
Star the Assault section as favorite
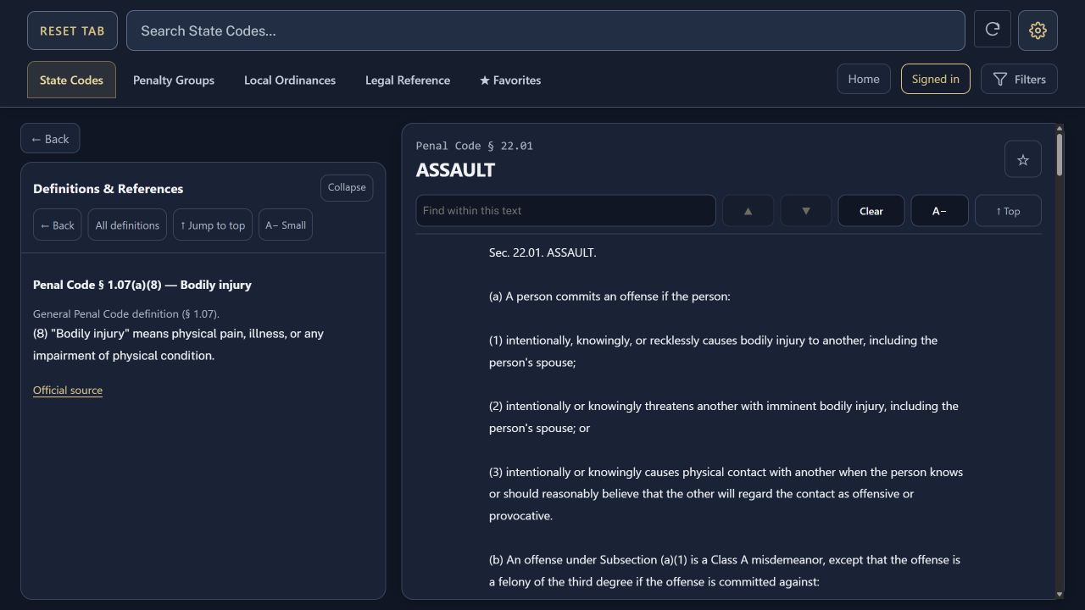1023,159
